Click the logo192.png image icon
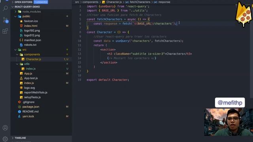Image resolution: width=253 pixels, height=142 pixels. 21,31
